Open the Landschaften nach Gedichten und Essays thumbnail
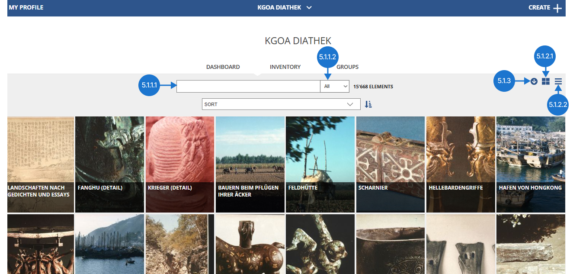The width and height of the screenshot is (573, 274). pos(41,164)
